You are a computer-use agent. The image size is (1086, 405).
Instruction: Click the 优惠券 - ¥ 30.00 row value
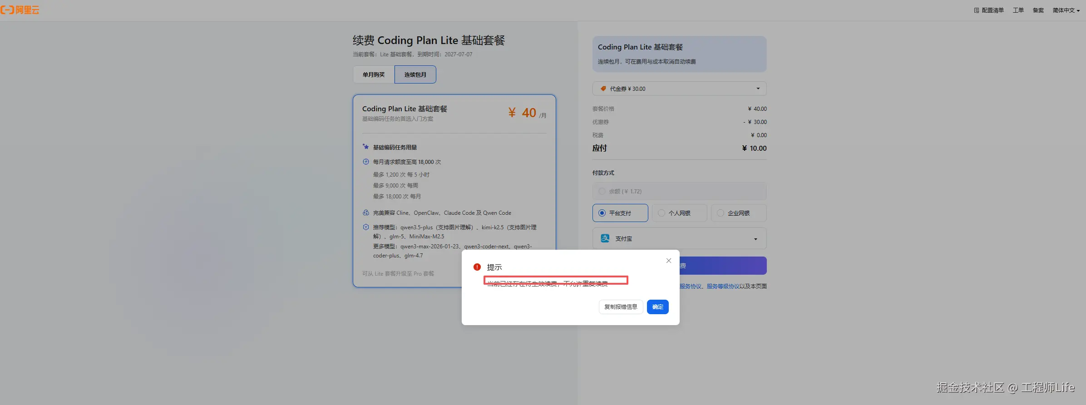[755, 122]
